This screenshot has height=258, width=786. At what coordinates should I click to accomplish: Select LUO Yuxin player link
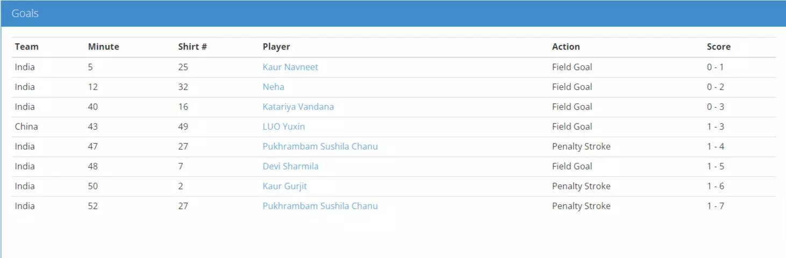[x=283, y=127]
